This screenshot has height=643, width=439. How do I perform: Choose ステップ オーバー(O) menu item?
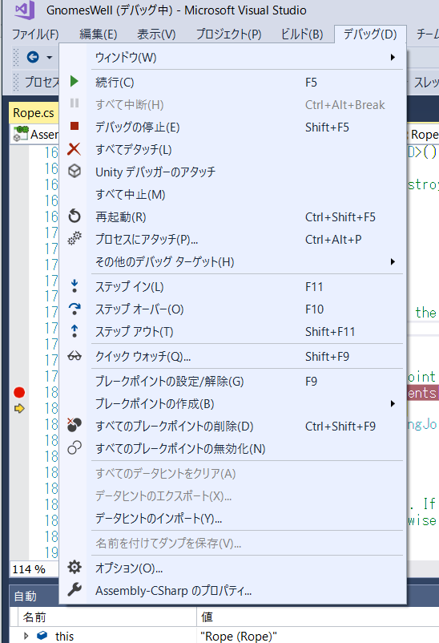(x=233, y=309)
